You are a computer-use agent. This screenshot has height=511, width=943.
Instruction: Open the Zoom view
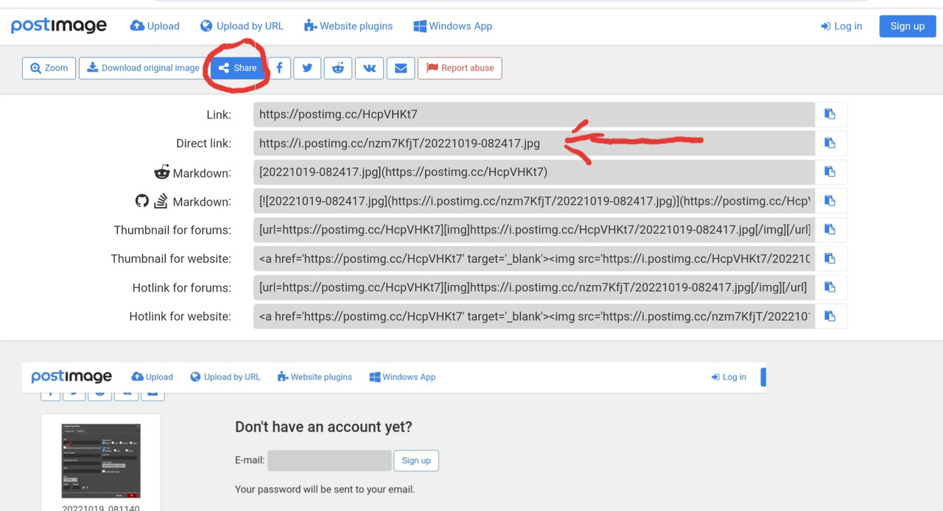coord(49,68)
